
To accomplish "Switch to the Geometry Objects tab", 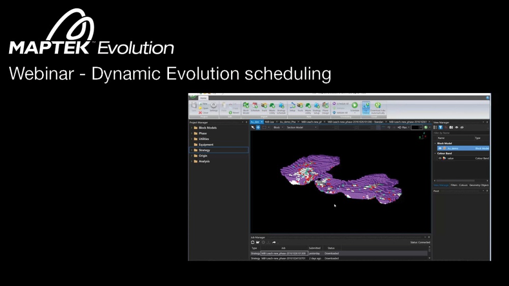I will 479,185.
